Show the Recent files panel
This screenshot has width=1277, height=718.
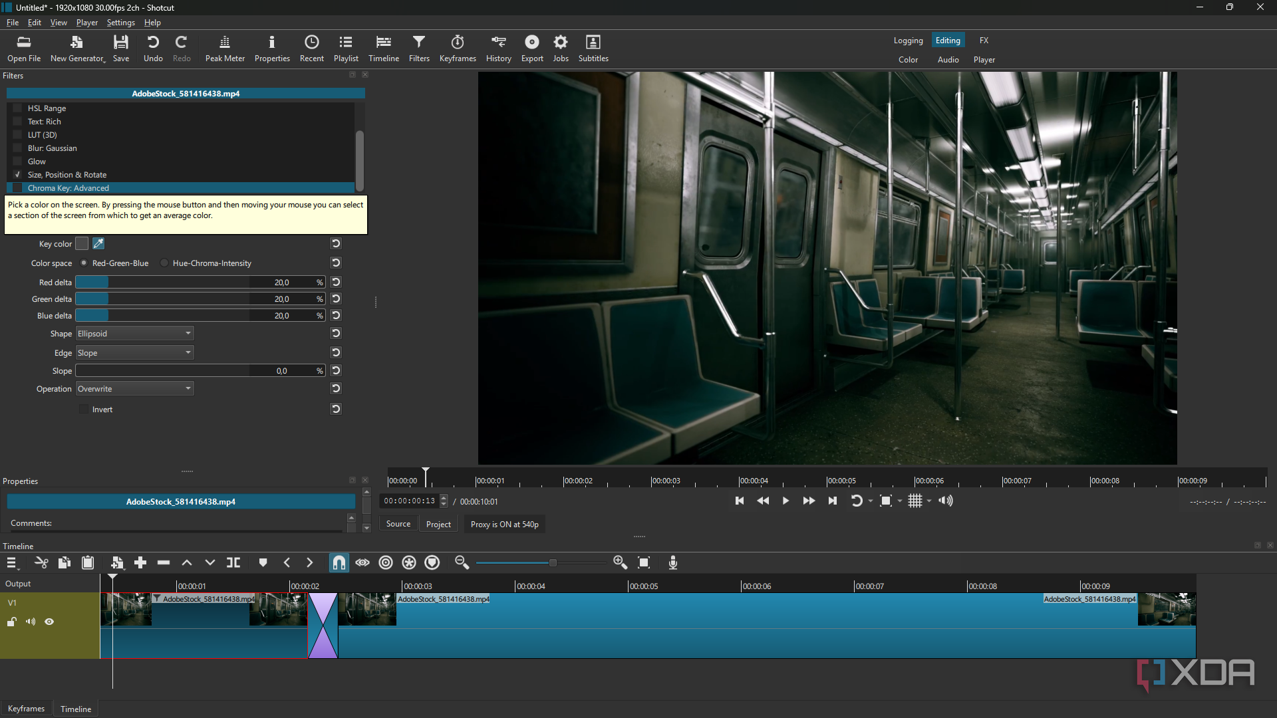(x=311, y=49)
